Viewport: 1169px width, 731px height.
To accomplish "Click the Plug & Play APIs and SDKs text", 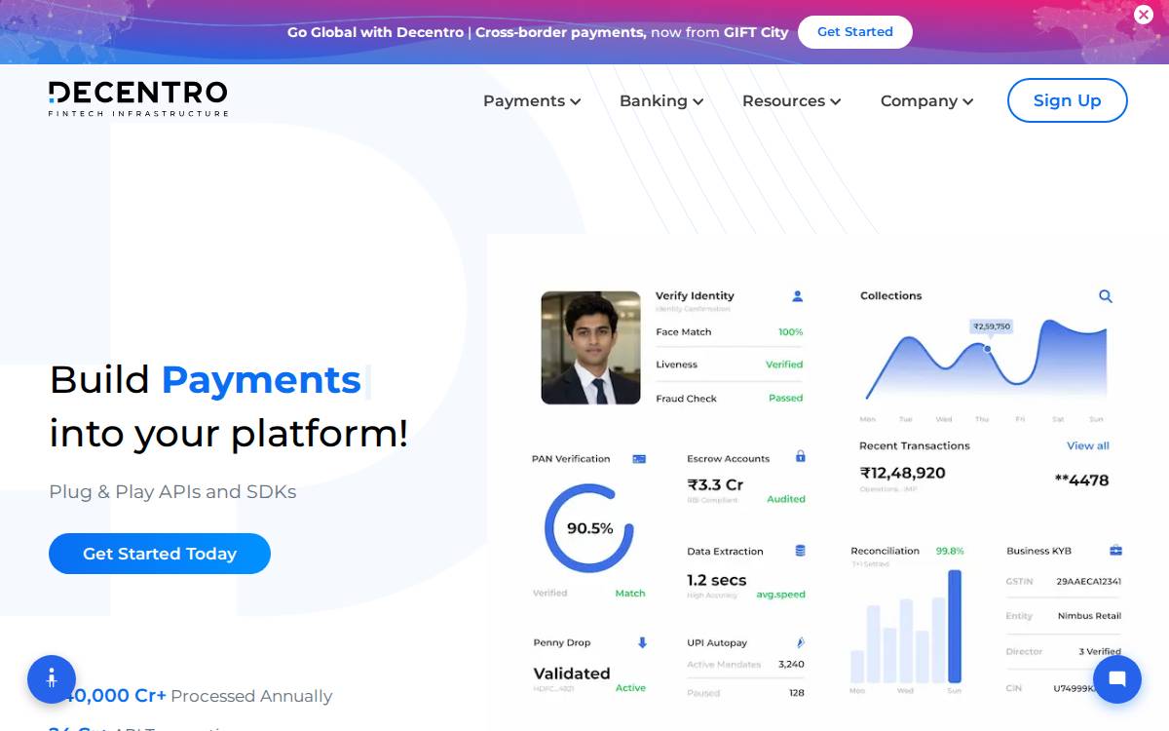I will [x=172, y=491].
